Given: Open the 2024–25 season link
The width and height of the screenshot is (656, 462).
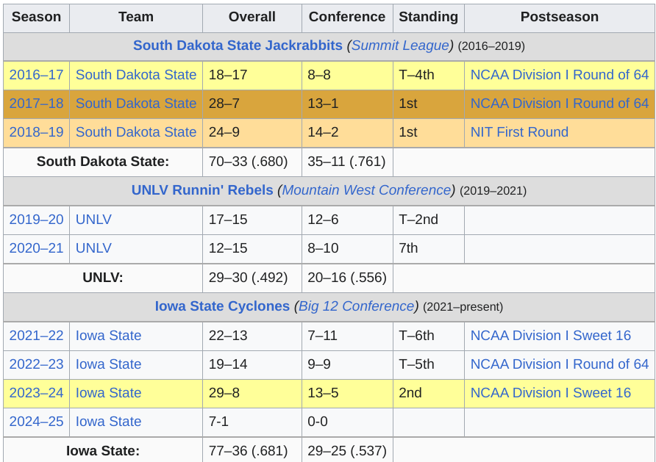Looking at the screenshot, I should [x=36, y=422].
